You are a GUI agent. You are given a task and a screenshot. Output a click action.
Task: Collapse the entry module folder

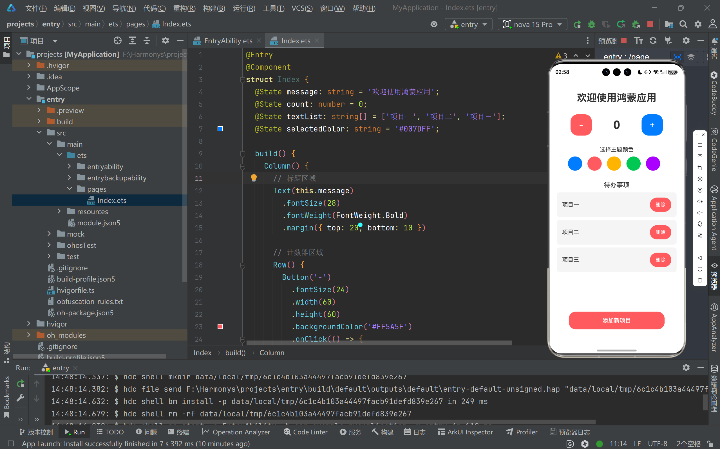coord(28,99)
